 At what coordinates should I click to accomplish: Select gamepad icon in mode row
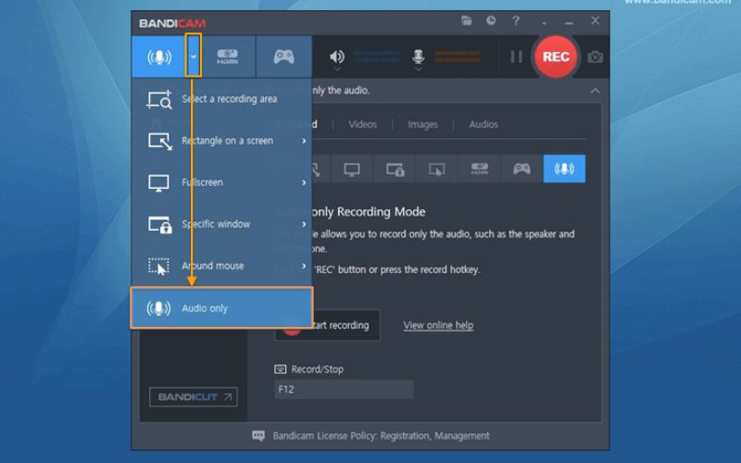[521, 169]
